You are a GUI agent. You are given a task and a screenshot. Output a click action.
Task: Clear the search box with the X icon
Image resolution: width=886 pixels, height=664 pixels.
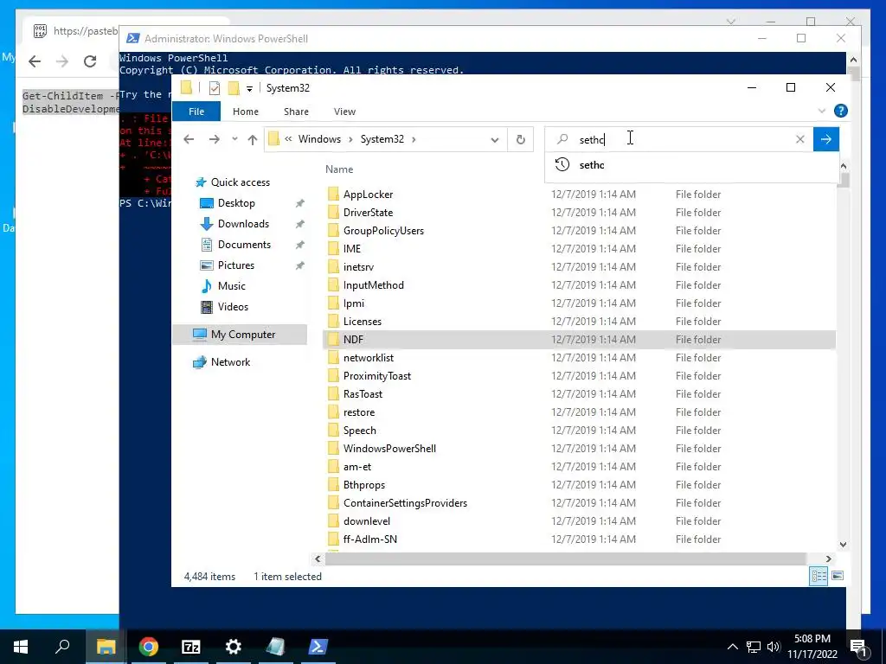(x=800, y=139)
